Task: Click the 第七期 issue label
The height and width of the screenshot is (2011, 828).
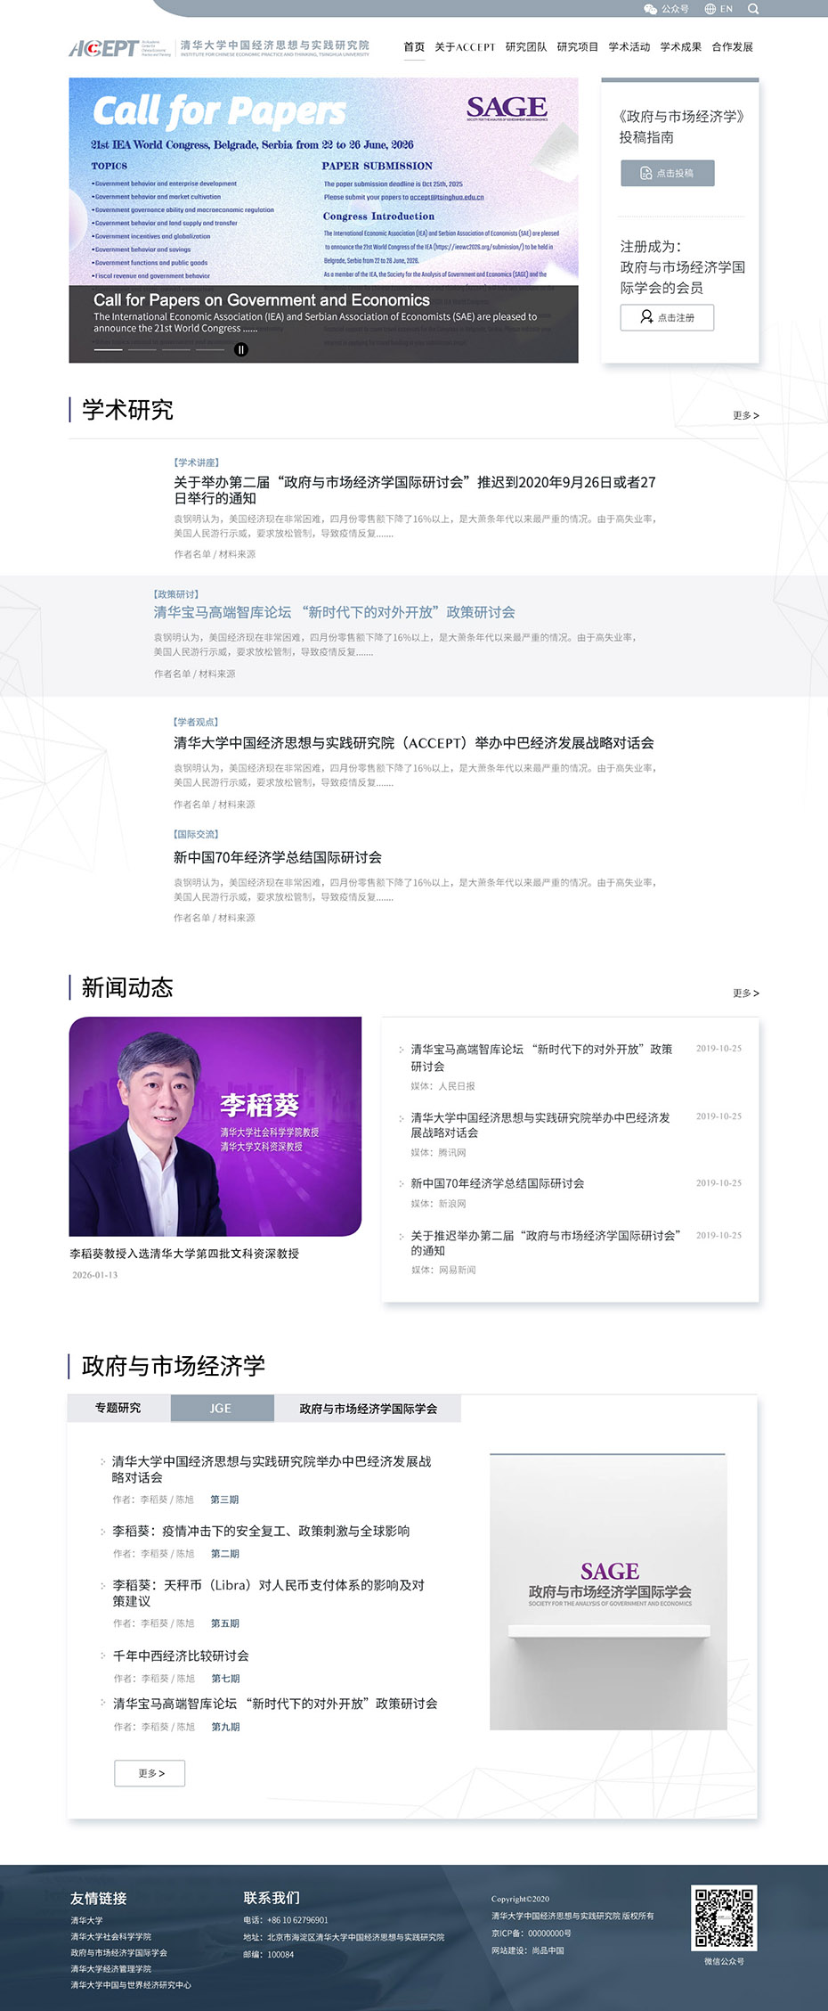Action: pos(225,1678)
